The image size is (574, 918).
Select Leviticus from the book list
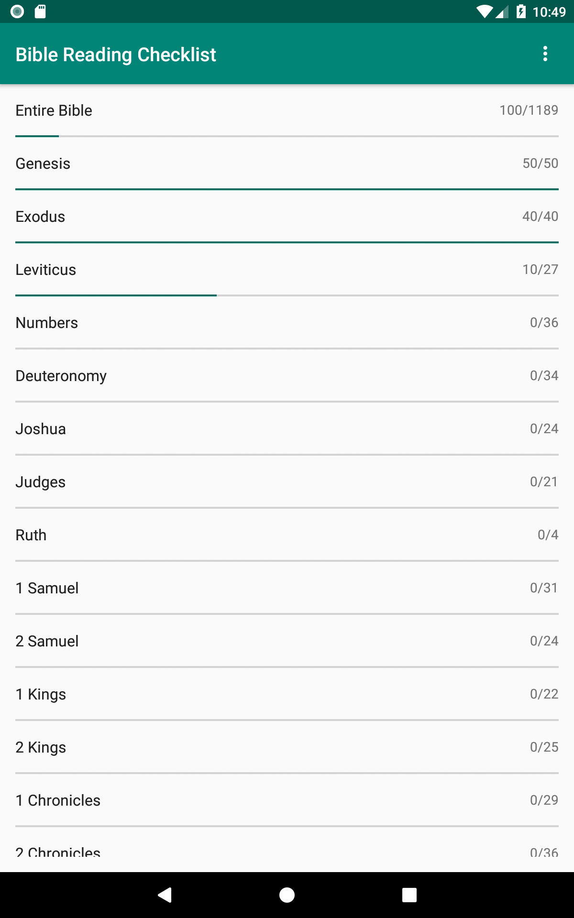tap(287, 270)
